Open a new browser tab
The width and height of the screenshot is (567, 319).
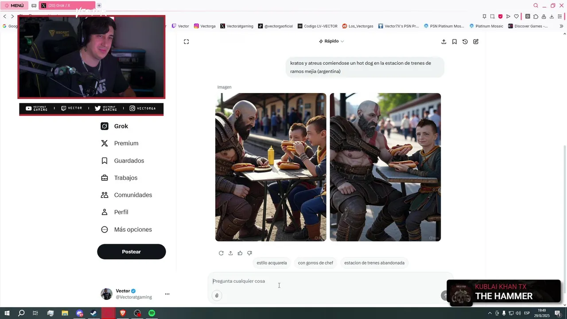click(x=99, y=5)
